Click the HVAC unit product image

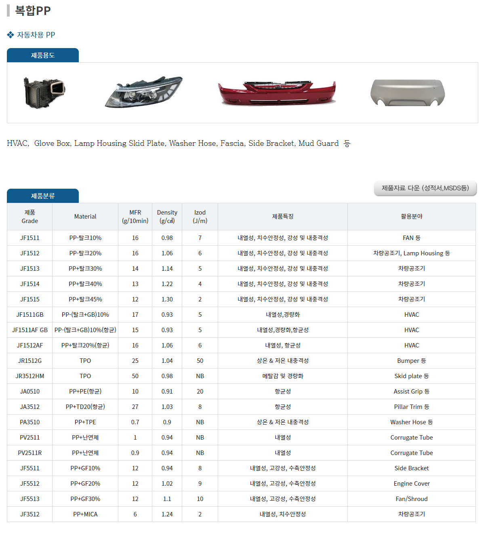(44, 93)
